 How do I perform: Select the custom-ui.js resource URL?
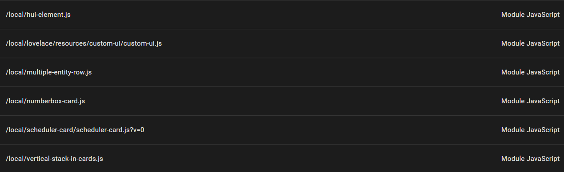click(x=84, y=43)
